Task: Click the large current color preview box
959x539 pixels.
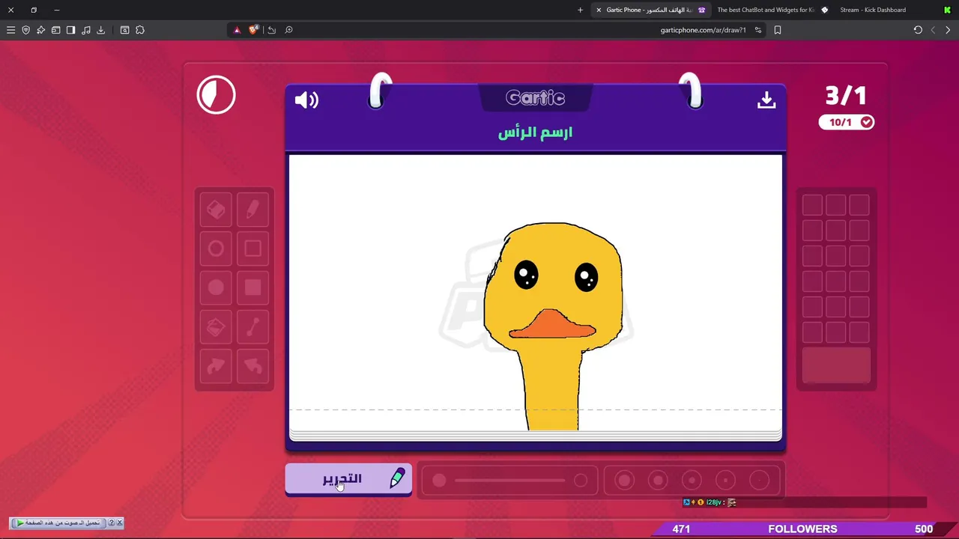Action: (836, 365)
